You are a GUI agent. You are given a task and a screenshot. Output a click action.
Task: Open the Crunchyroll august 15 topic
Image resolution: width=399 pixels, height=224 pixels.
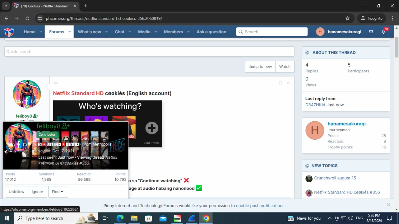(335, 178)
